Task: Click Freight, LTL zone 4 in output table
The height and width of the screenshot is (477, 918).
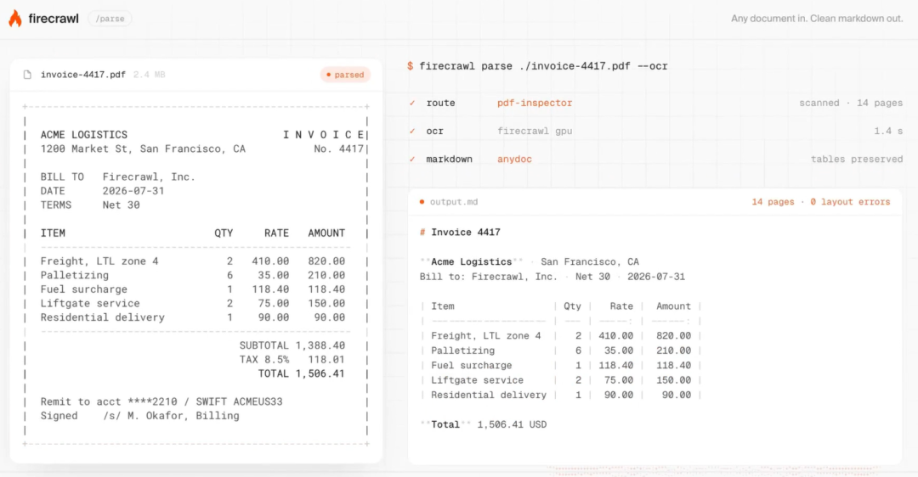Action: (486, 335)
